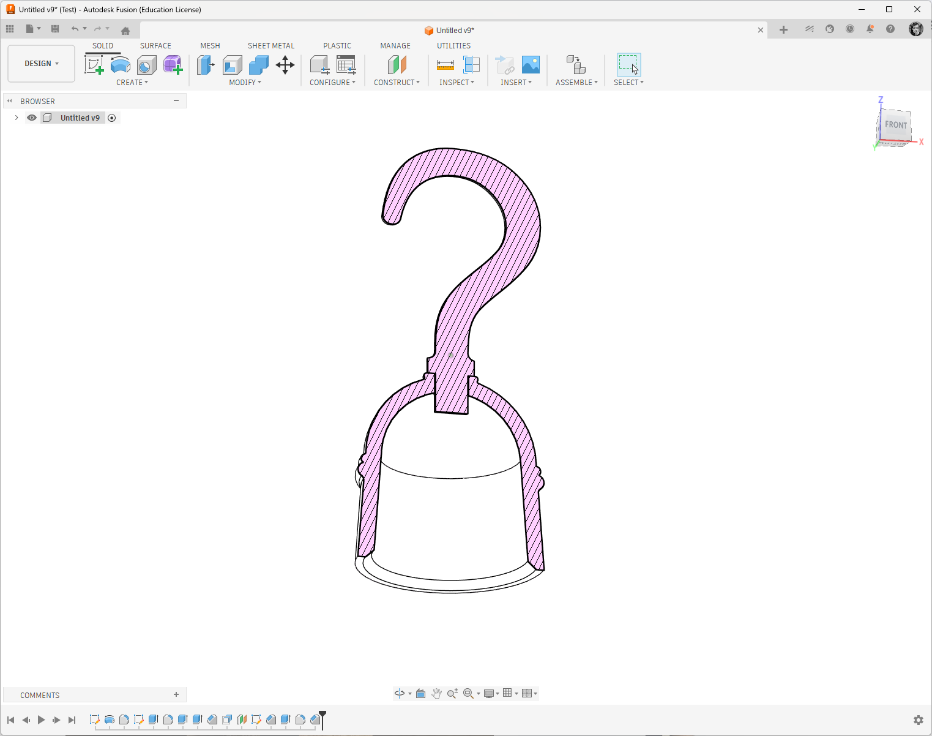Screen dimensions: 932x736
Task: Jump to the beginning of the timeline
Action: point(10,720)
